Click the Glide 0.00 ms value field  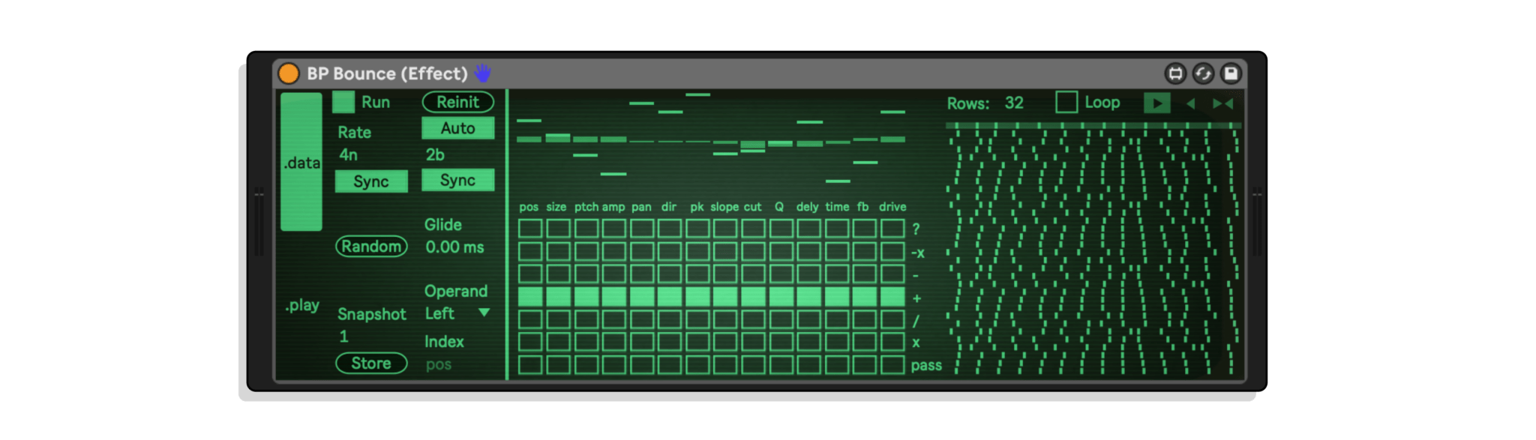pyautogui.click(x=454, y=247)
